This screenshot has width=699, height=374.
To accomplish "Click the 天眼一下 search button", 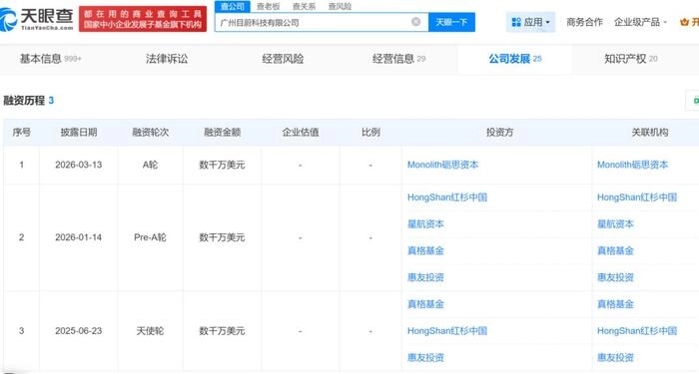I will point(451,22).
